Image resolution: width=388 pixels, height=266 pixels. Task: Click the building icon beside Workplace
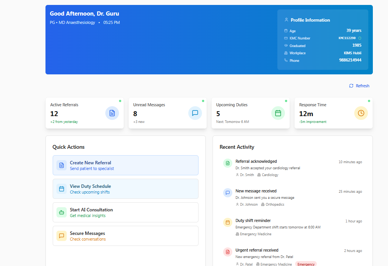click(x=286, y=53)
